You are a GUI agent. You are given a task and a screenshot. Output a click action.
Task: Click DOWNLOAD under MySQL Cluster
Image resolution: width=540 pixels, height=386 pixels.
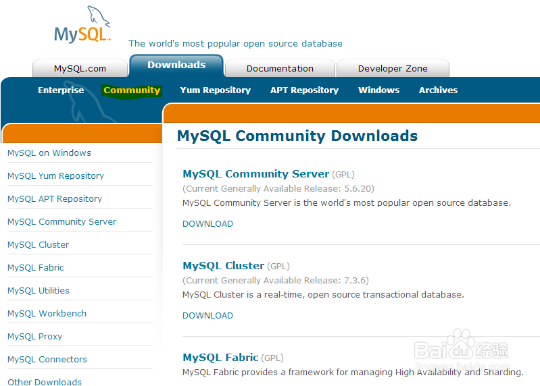click(x=207, y=316)
